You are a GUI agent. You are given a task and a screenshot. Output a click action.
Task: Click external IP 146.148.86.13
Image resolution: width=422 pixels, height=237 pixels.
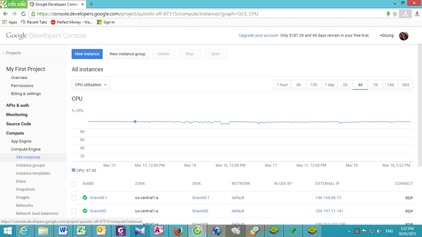tap(328, 198)
